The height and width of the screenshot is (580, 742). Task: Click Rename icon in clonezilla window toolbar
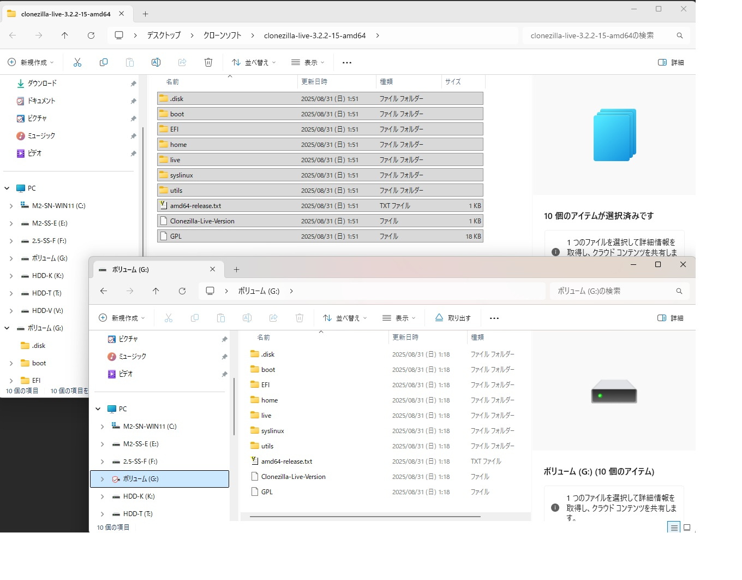[x=156, y=63]
